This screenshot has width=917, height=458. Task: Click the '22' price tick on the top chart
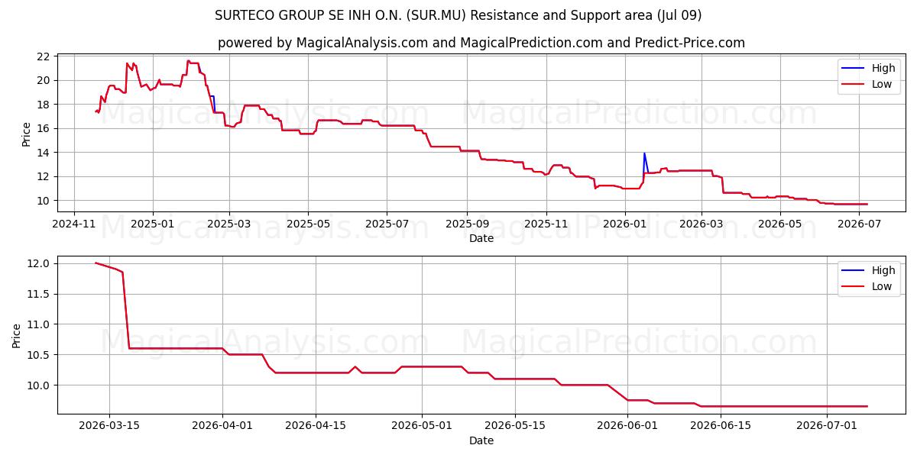(x=44, y=56)
